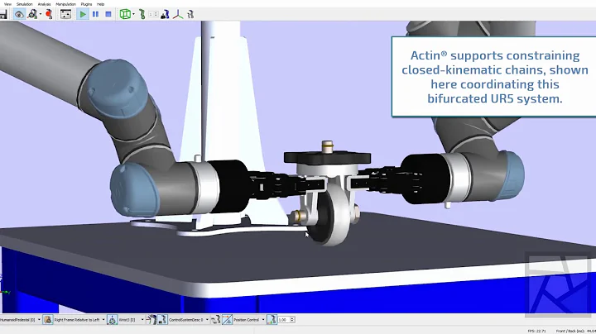The image size is (596, 334).
Task: Stop the simulation with the blue square
Action: (x=108, y=14)
